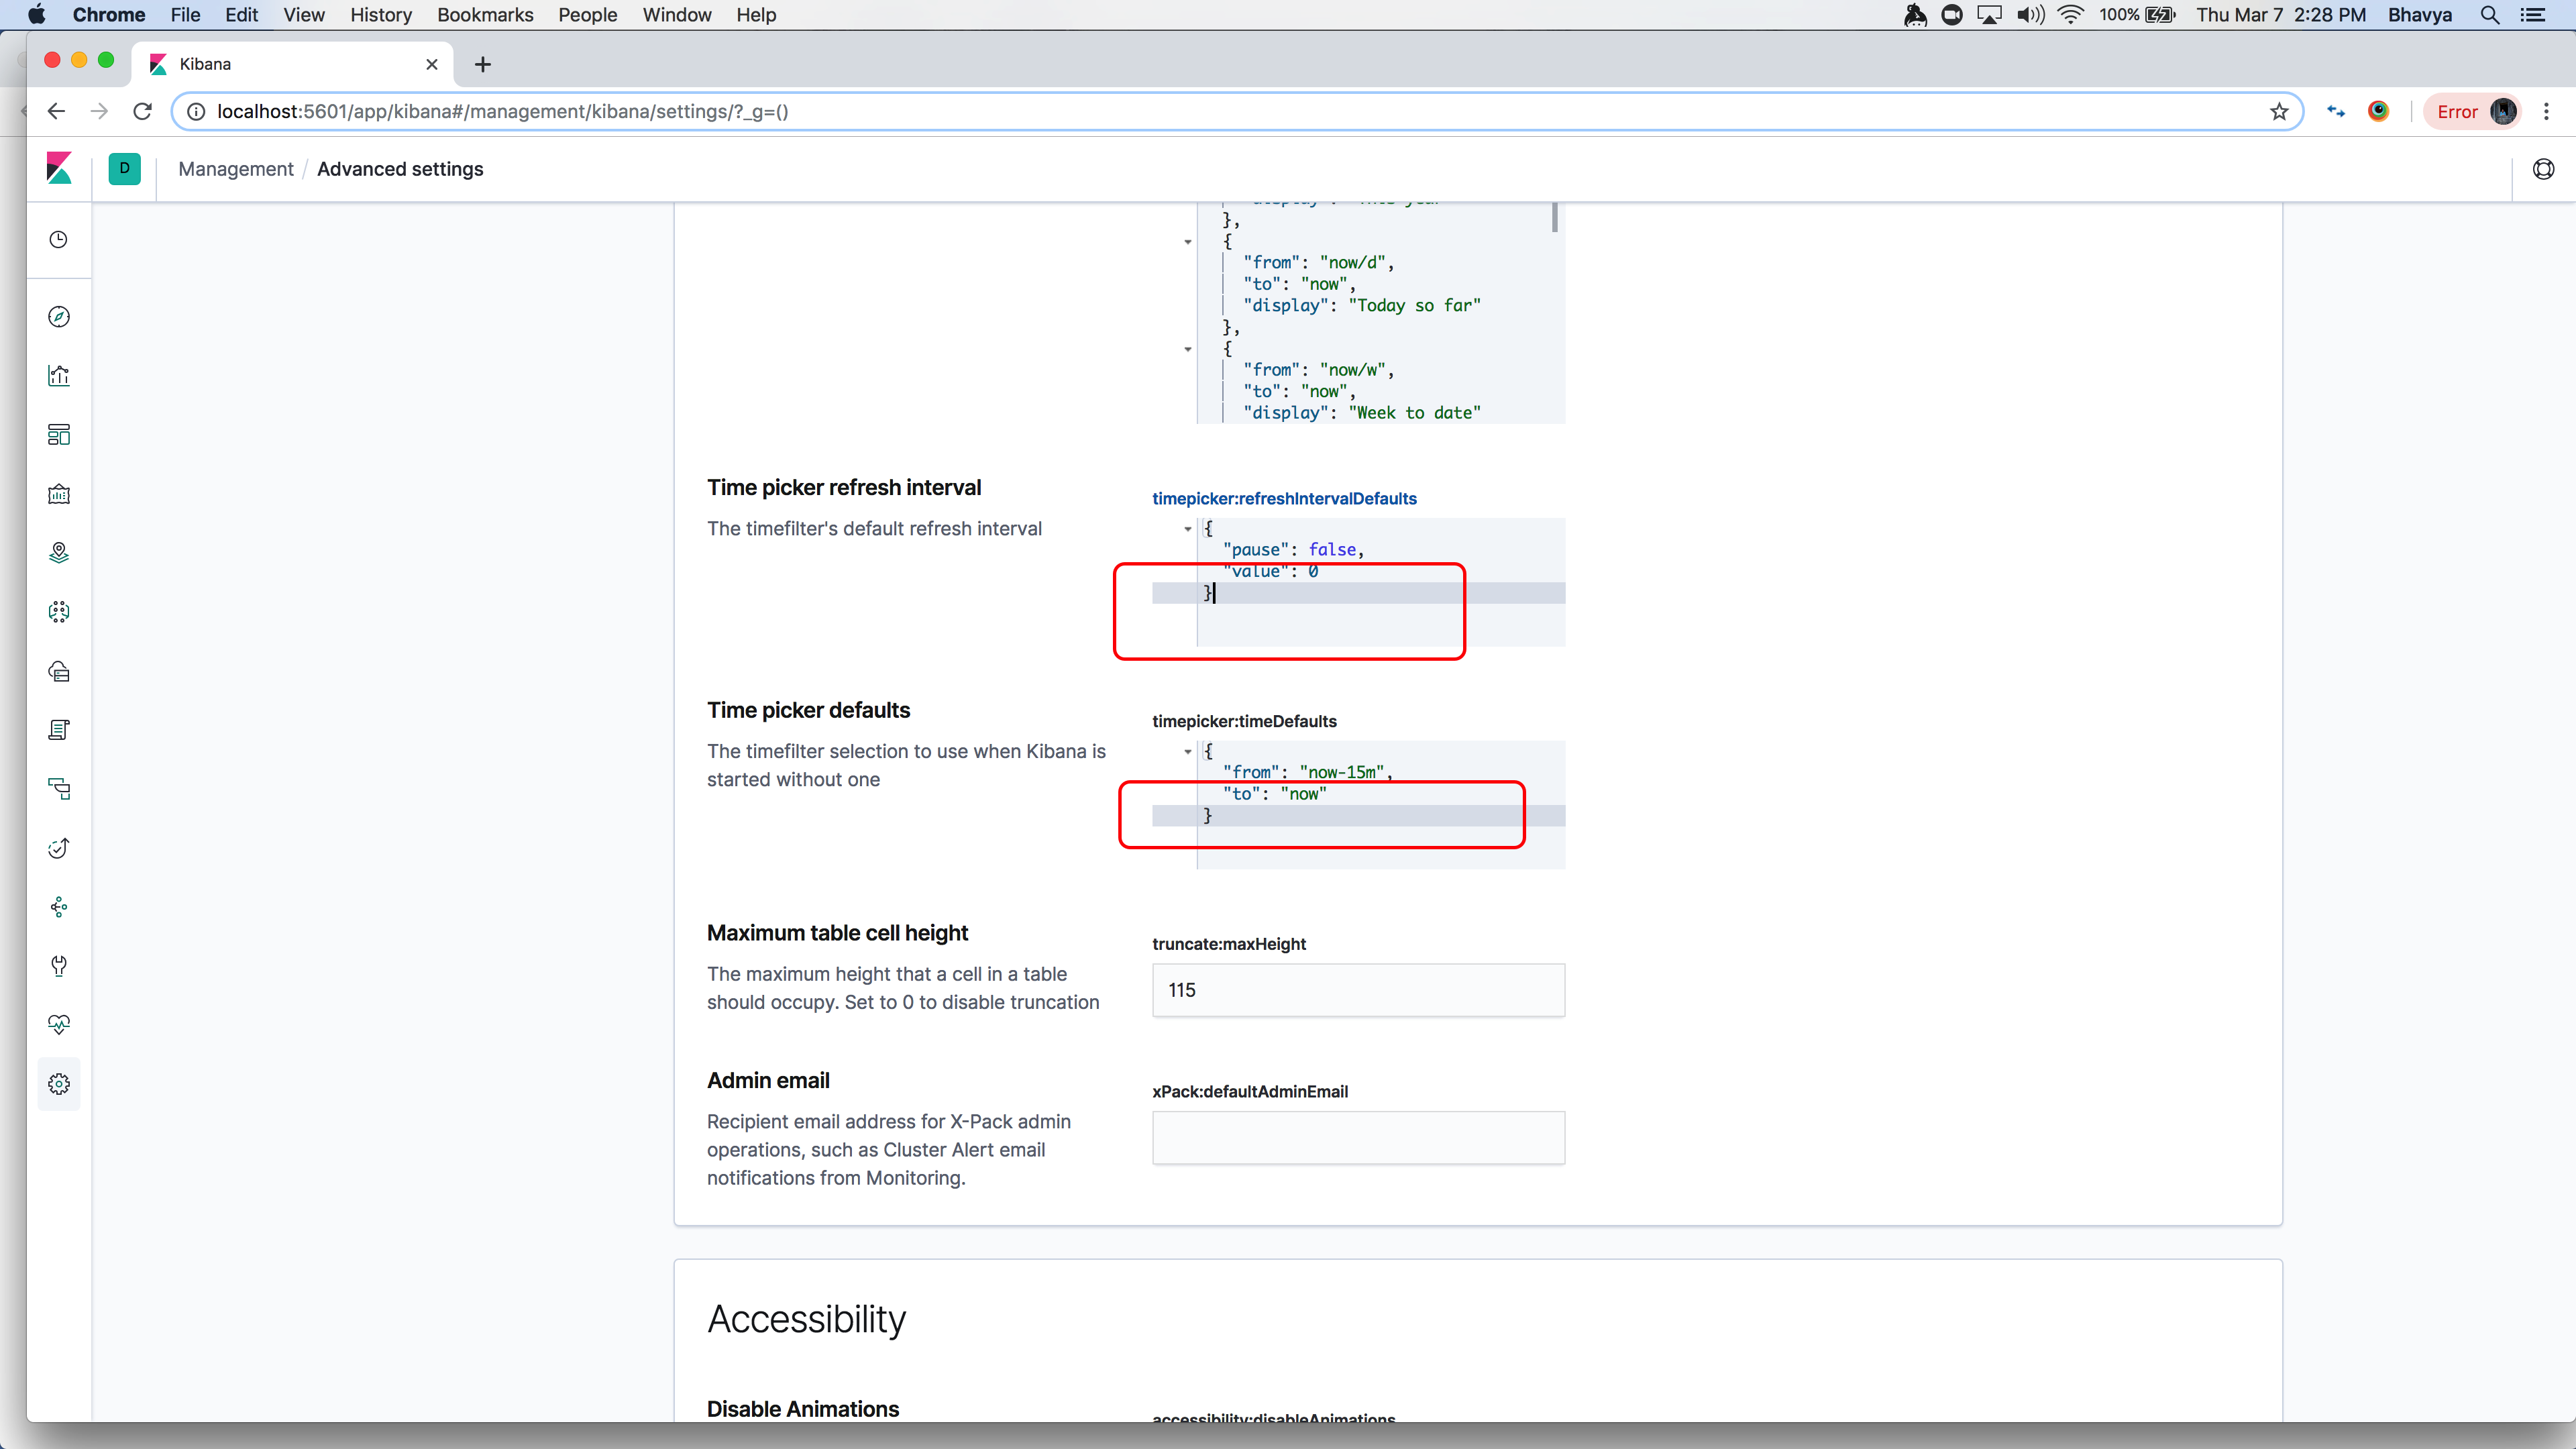Click the quick ranges editor scrollbar
Screen dimensions: 2576x1449
[1555, 217]
